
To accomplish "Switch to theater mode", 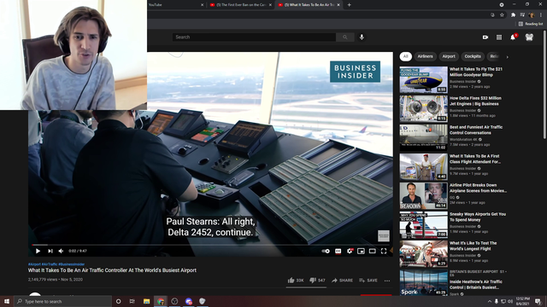I will 373,251.
